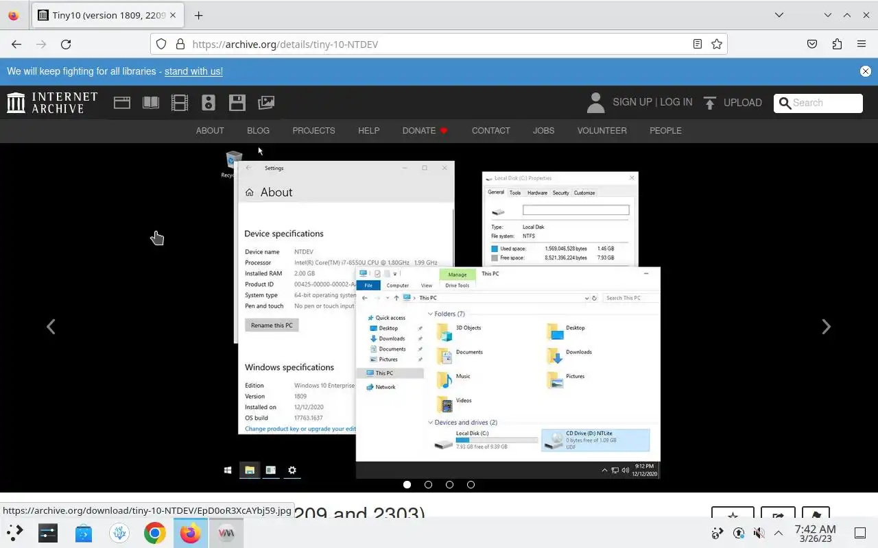Image resolution: width=878 pixels, height=548 pixels.
Task: Open Internet Archive web section icon
Action: 122,103
